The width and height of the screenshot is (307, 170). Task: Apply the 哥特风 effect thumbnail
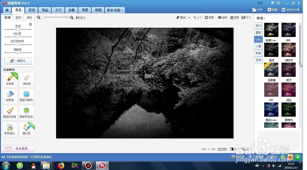click(288, 110)
